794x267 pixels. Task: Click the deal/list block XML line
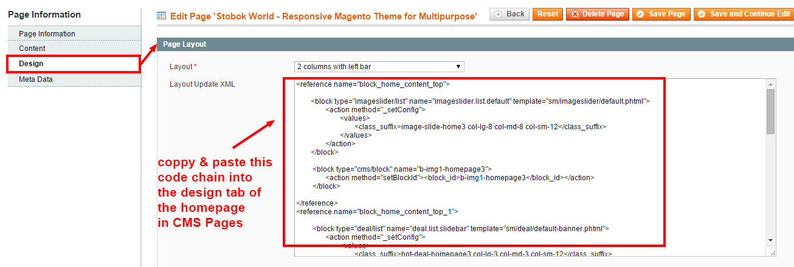pyautogui.click(x=461, y=229)
